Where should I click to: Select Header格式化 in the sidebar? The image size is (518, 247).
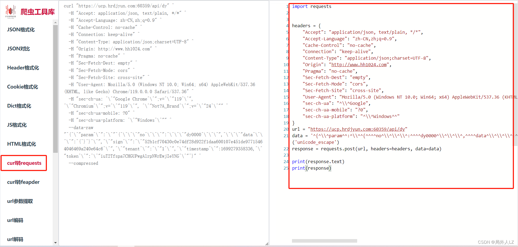(x=23, y=68)
